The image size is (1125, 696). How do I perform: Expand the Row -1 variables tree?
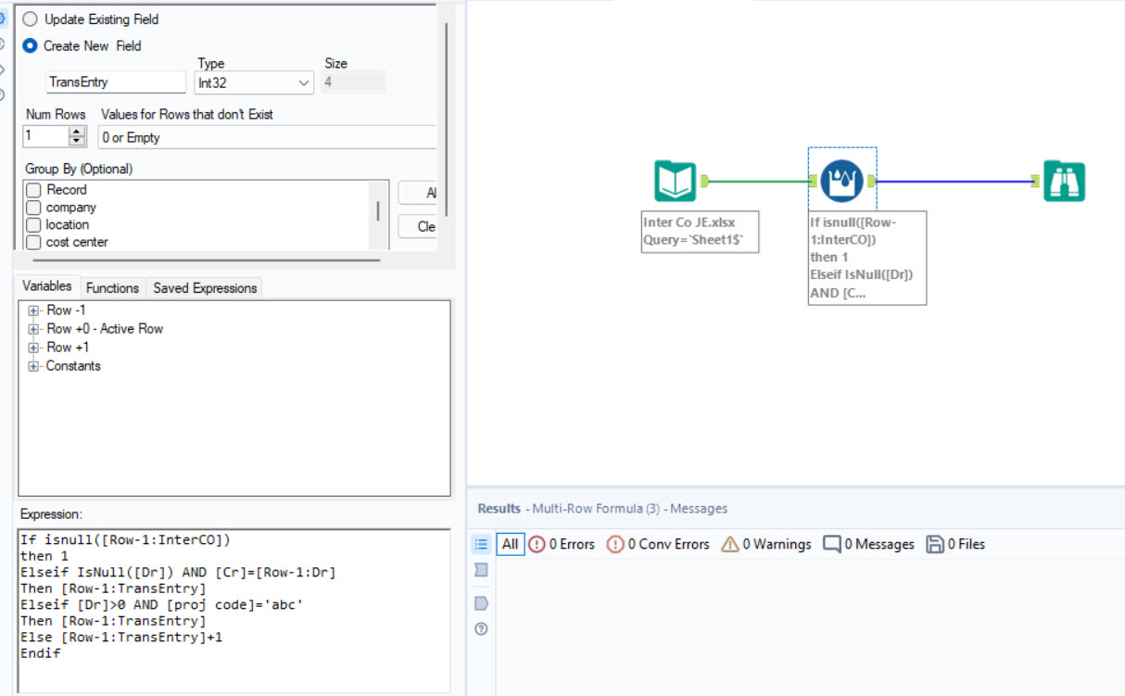[x=32, y=310]
